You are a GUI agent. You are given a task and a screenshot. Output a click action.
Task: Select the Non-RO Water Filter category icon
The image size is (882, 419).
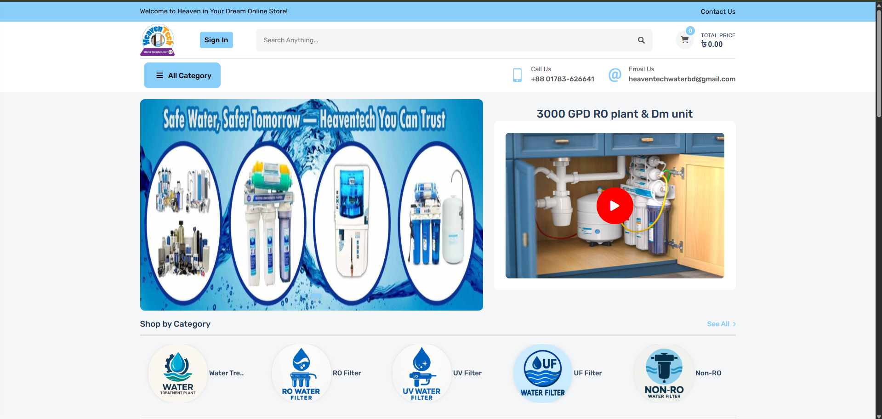click(x=664, y=373)
